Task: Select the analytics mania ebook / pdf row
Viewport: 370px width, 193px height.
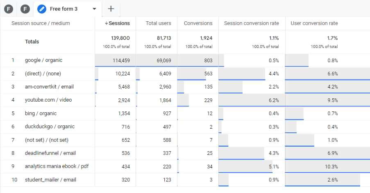Action: pyautogui.click(x=57, y=166)
